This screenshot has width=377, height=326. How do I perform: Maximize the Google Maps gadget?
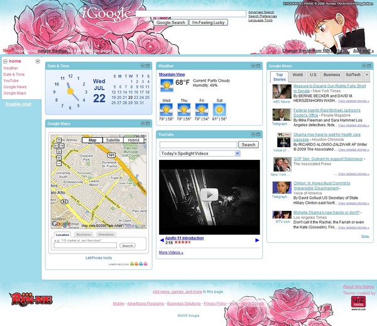(148, 123)
